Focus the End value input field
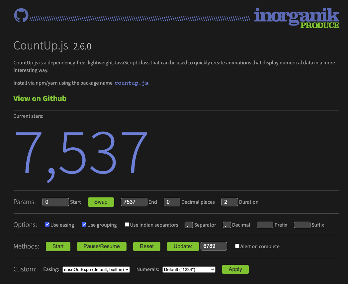The height and width of the screenshot is (284, 348). point(134,202)
